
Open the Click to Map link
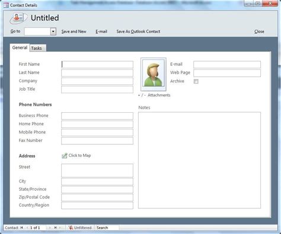tap(79, 156)
